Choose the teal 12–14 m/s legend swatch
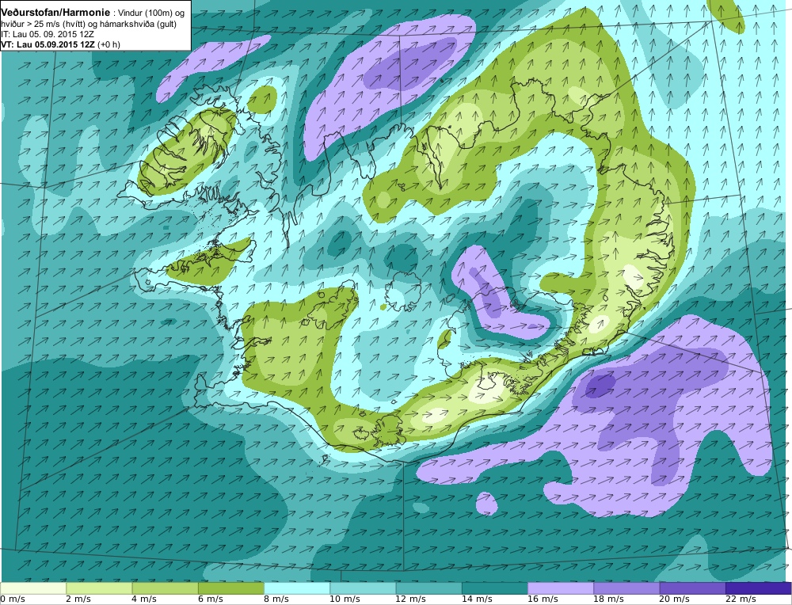 tap(428, 588)
